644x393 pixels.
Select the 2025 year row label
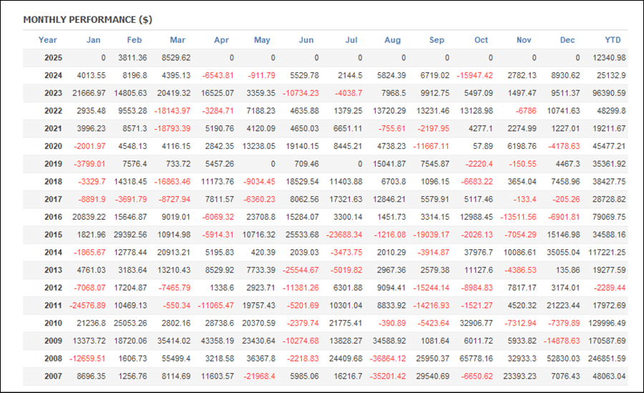[54, 57]
